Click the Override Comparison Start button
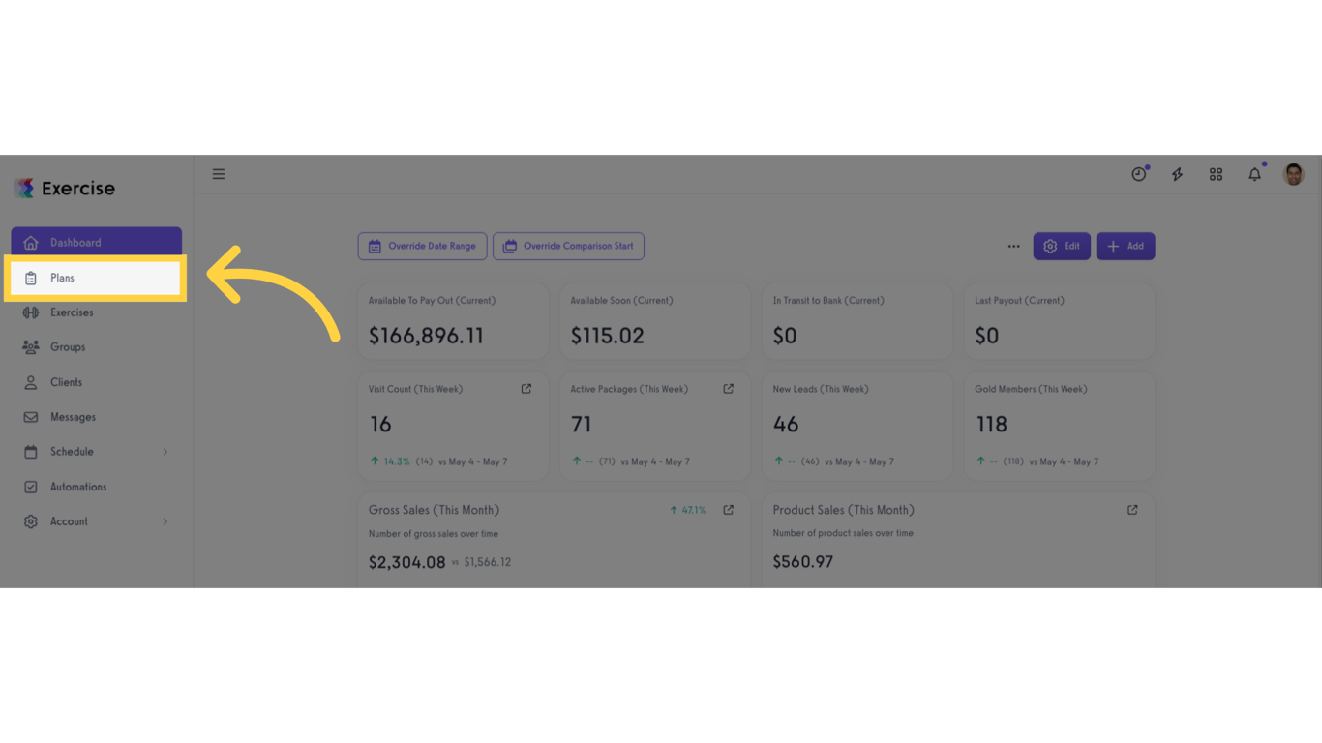The height and width of the screenshot is (743, 1322). [x=568, y=246]
